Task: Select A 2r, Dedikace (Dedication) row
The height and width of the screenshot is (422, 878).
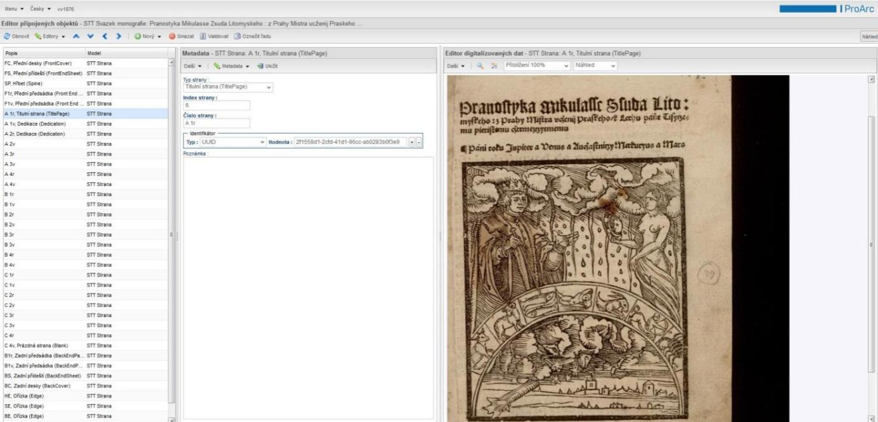Action: coord(85,133)
